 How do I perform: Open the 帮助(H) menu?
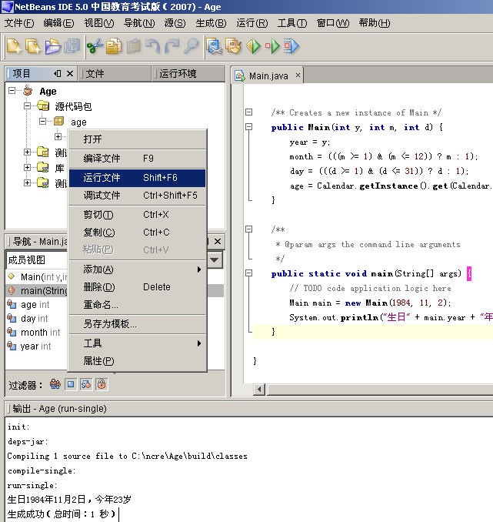point(375,23)
